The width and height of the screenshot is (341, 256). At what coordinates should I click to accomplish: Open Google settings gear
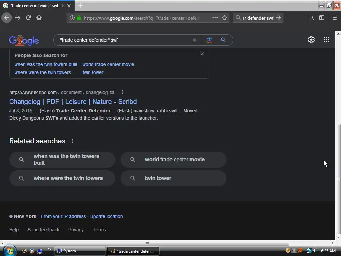coord(311,40)
